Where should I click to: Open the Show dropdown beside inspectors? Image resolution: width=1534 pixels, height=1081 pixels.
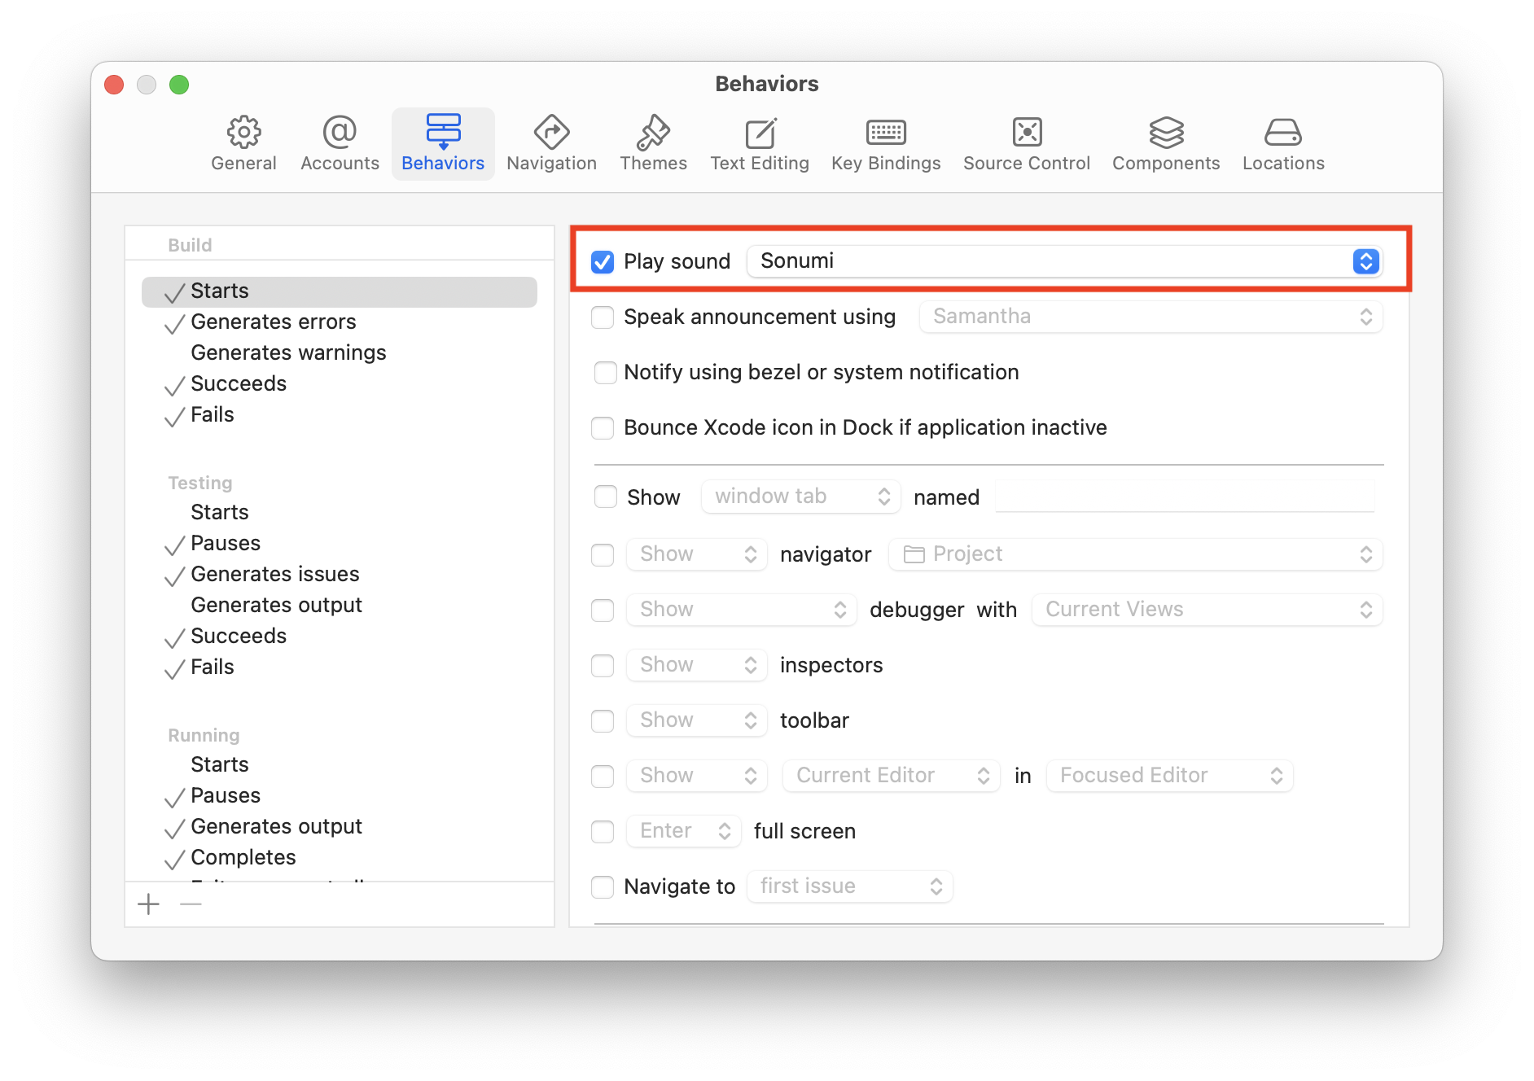pos(696,665)
